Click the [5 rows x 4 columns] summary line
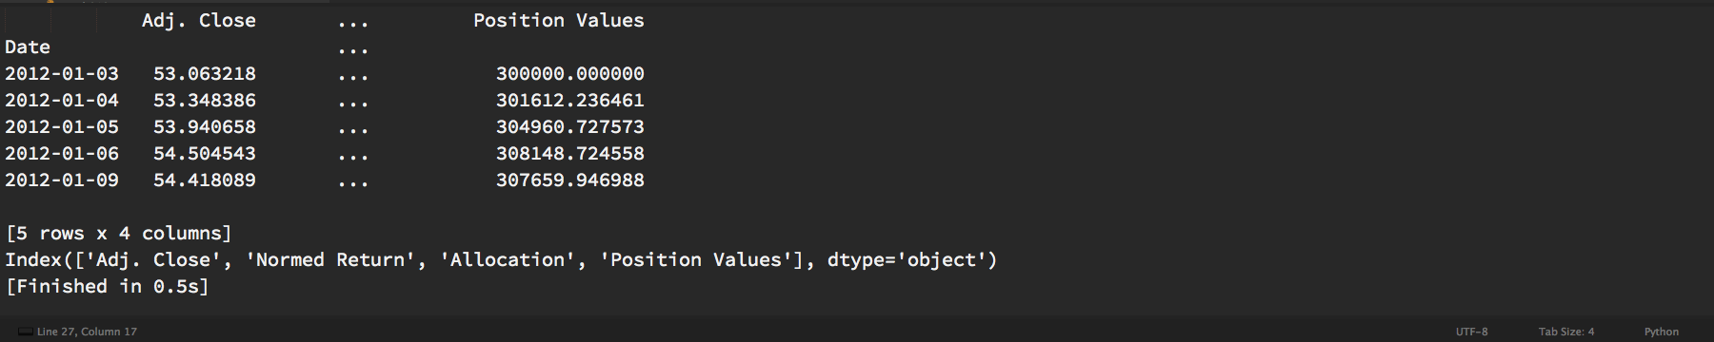Screen dimensions: 1714x342 pyautogui.click(x=119, y=234)
